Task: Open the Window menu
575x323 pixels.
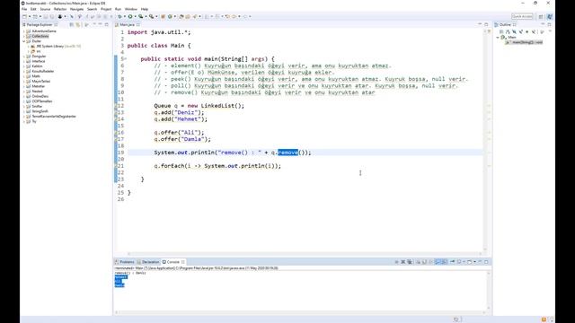Action: [131, 9]
